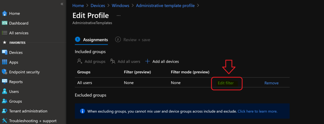Click Add all users button
The height and width of the screenshot is (124, 324).
(125, 61)
